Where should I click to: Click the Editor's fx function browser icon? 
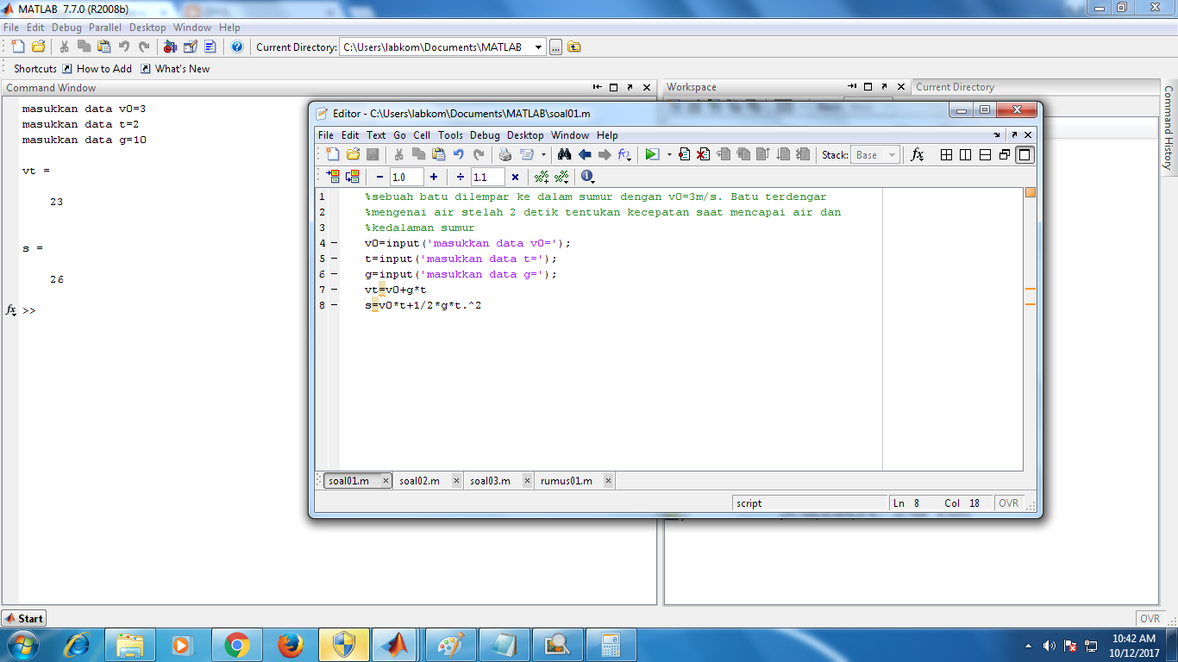[x=918, y=154]
